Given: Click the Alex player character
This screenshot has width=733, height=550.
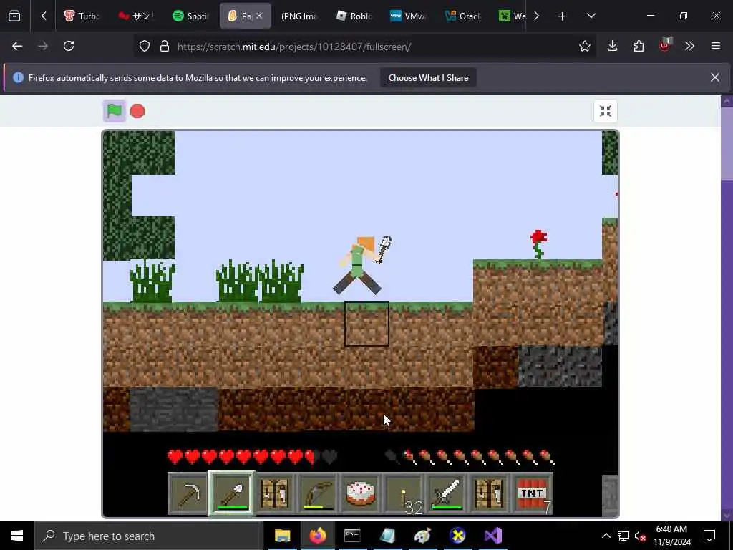Looking at the screenshot, I should [x=359, y=265].
